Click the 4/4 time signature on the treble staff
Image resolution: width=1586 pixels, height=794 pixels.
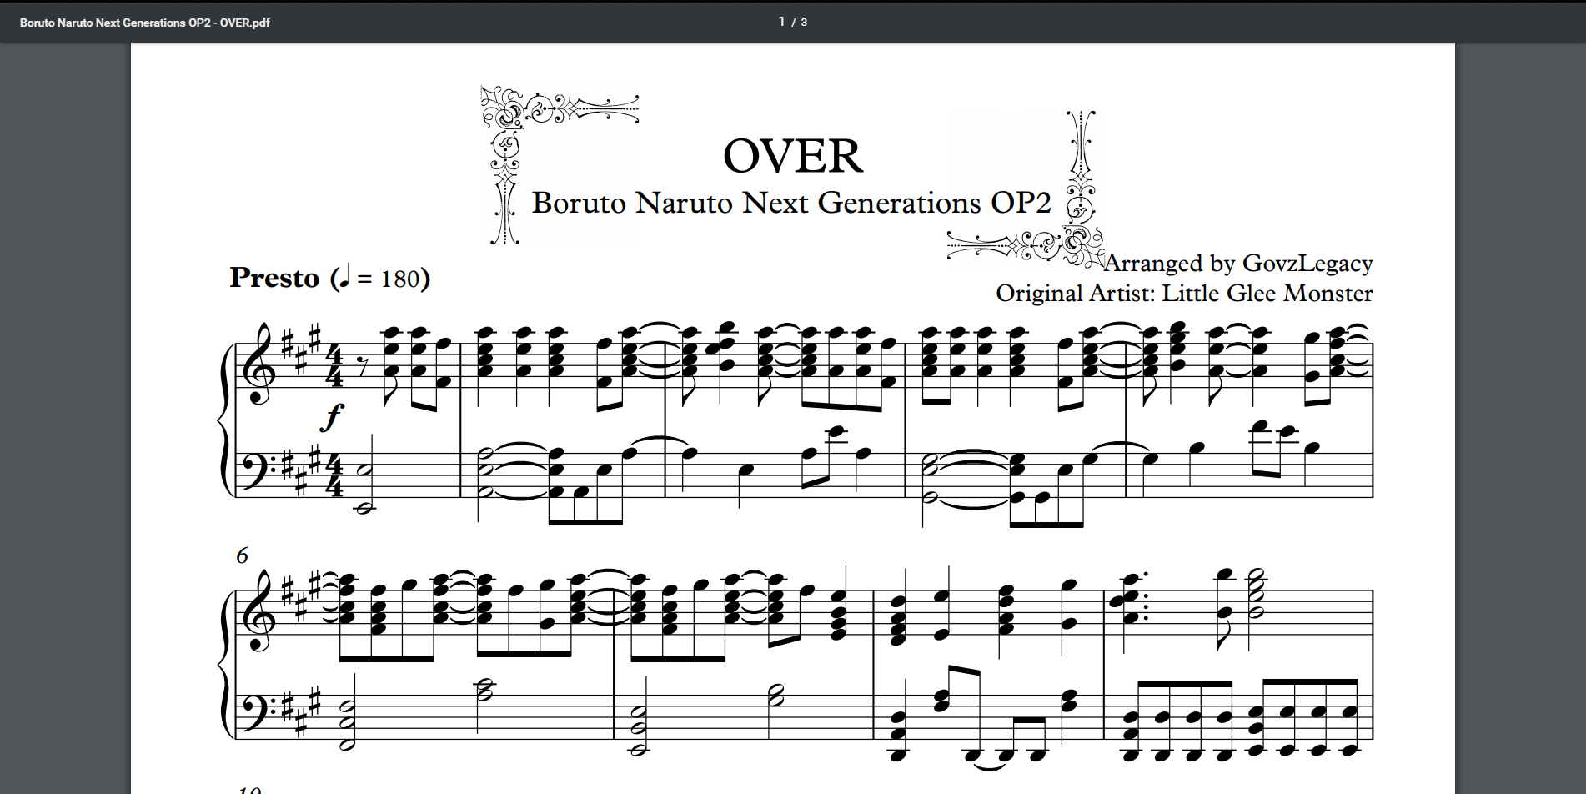(x=334, y=366)
